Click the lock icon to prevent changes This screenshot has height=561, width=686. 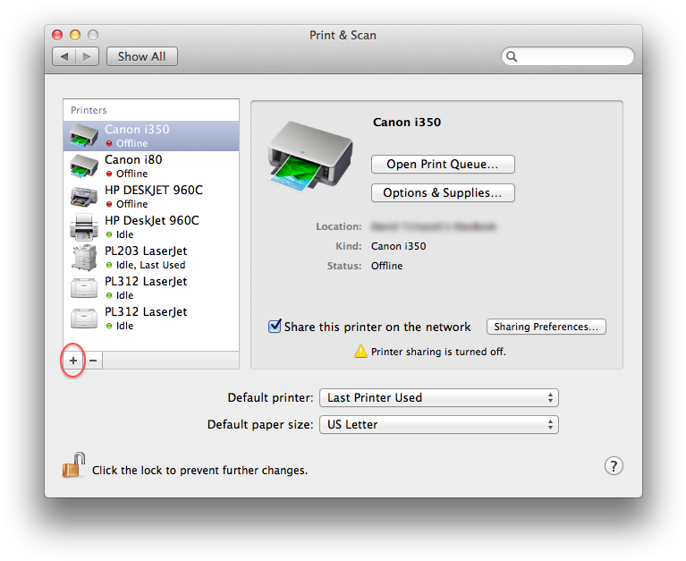pos(73,466)
